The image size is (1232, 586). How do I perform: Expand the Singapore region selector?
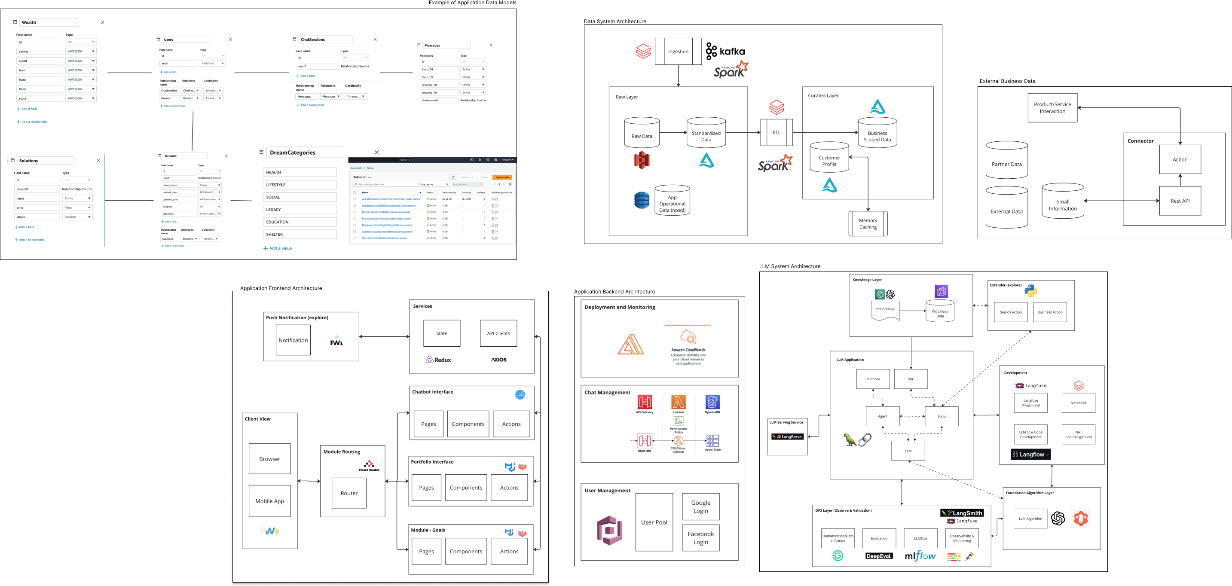[507, 160]
